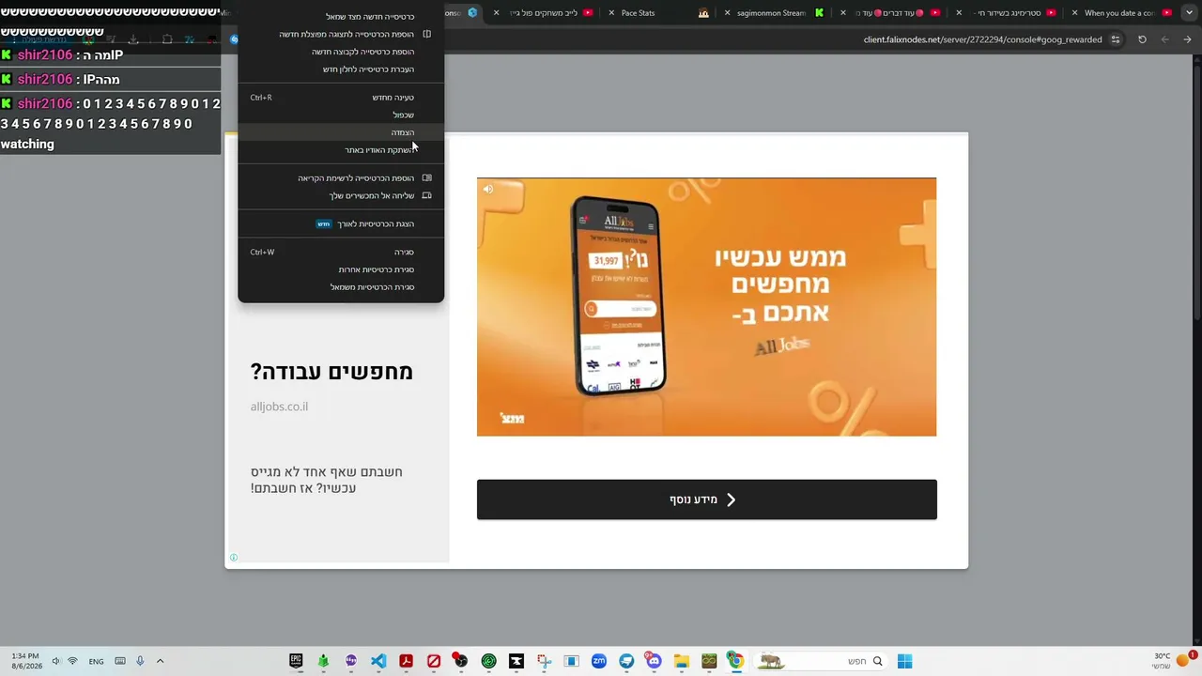Image resolution: width=1202 pixels, height=676 pixels.
Task: Click the AllJobs ad banner image
Action: point(706,307)
